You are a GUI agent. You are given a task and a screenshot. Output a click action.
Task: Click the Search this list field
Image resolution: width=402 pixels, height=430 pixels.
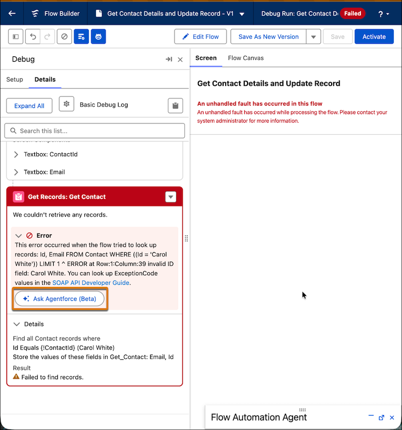click(x=94, y=131)
